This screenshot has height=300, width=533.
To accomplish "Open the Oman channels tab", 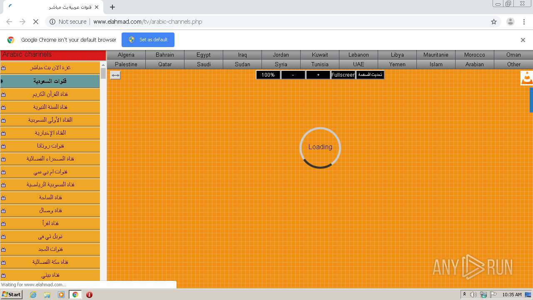I will click(x=513, y=55).
